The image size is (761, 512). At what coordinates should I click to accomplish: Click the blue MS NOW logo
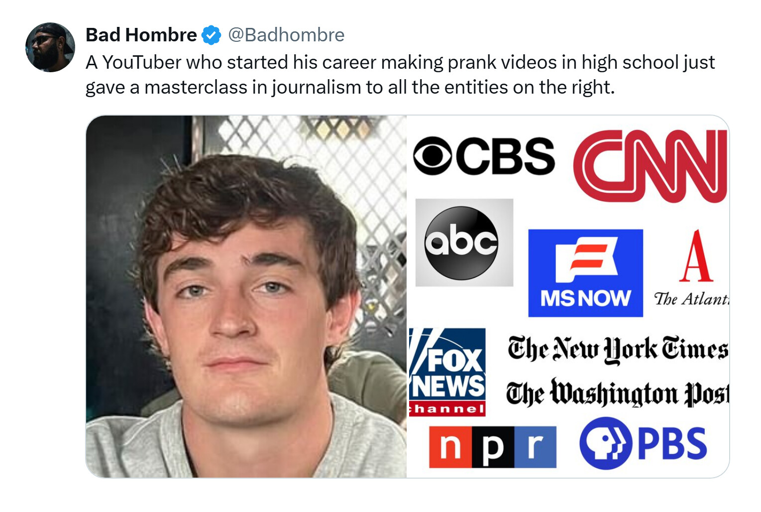(585, 273)
